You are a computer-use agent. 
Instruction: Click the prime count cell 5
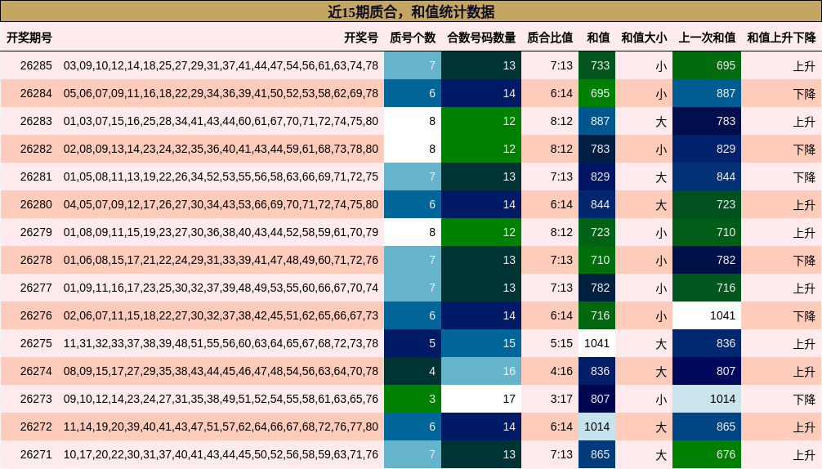[x=413, y=343]
